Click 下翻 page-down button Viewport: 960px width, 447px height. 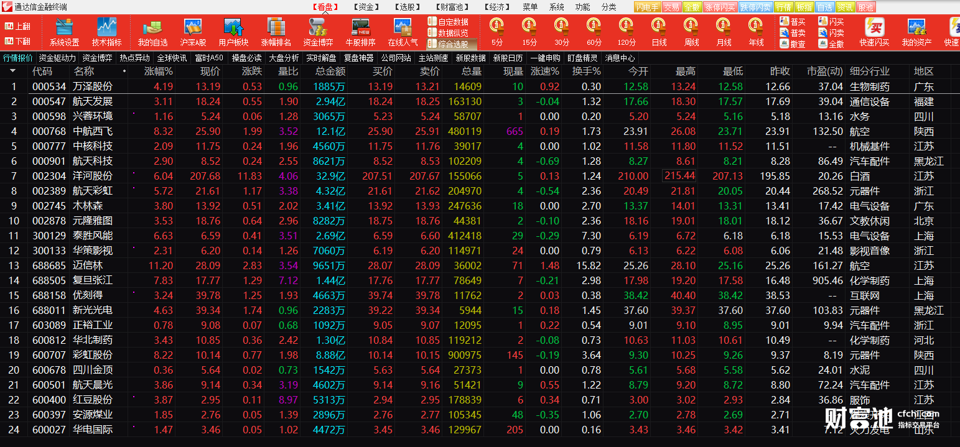click(x=17, y=41)
